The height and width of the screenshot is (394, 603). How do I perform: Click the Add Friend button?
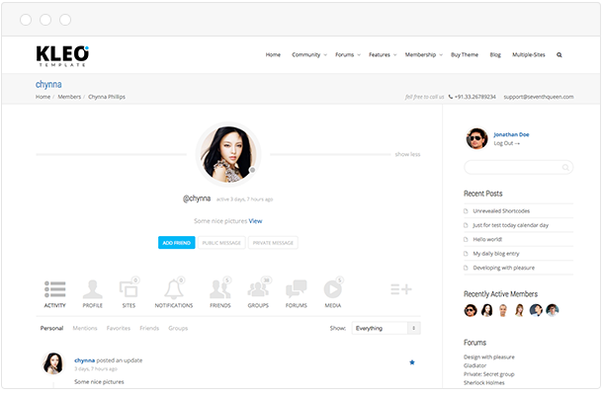click(x=177, y=243)
